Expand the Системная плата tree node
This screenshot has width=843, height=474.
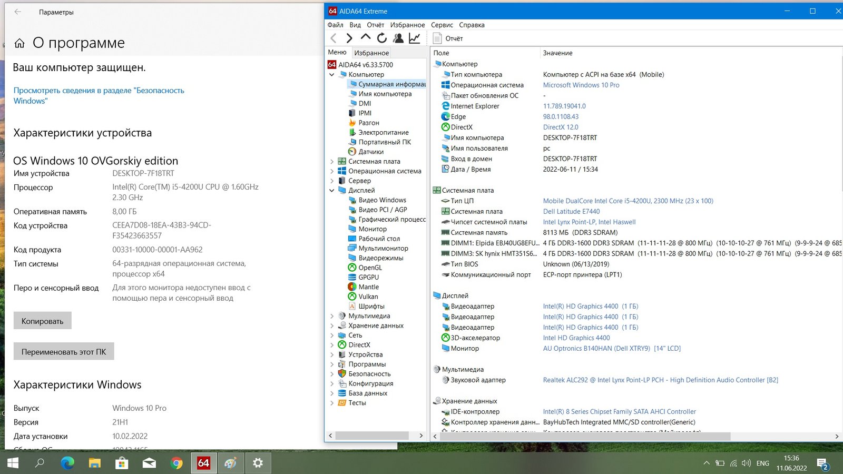coord(332,162)
